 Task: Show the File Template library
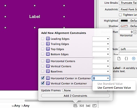click(119, 59)
